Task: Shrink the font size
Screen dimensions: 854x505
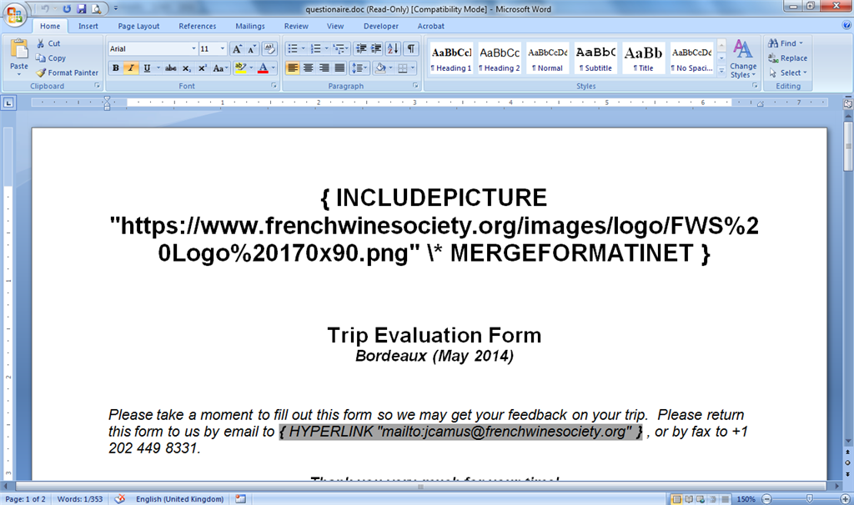Action: pyautogui.click(x=252, y=49)
